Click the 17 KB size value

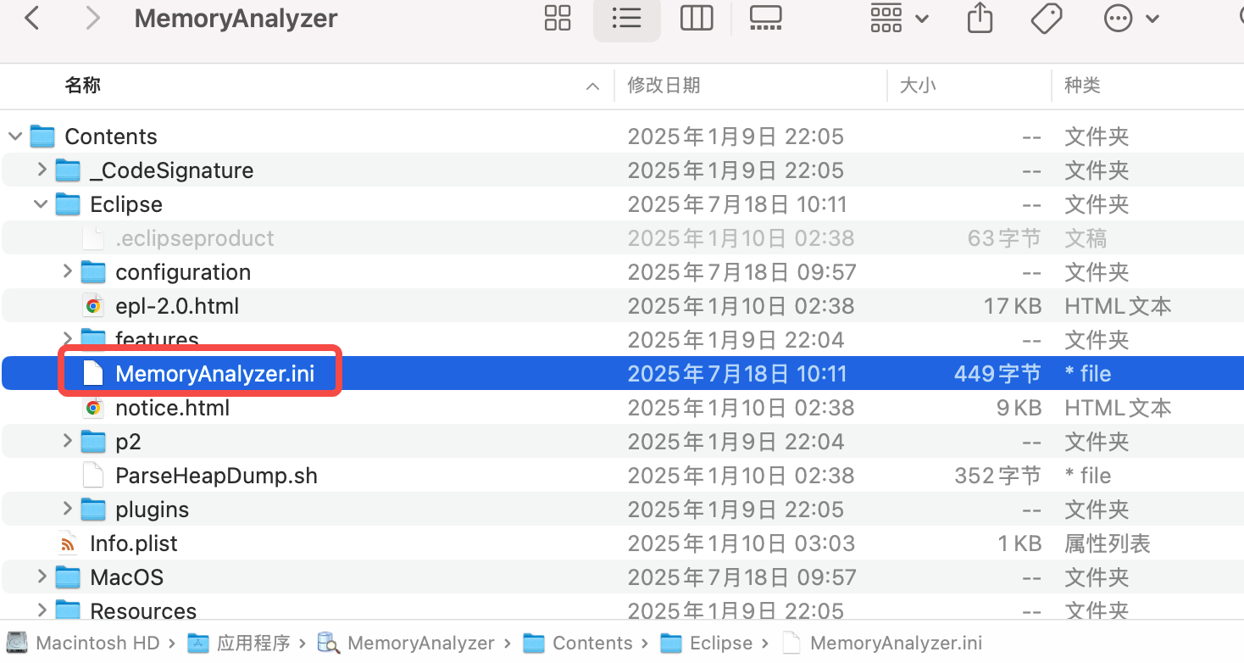click(1013, 306)
